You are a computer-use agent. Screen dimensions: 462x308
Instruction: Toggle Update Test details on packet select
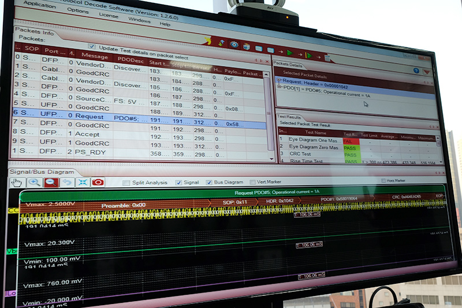tap(92, 46)
